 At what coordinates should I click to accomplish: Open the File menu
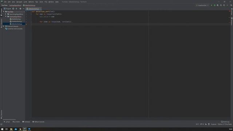5,2
